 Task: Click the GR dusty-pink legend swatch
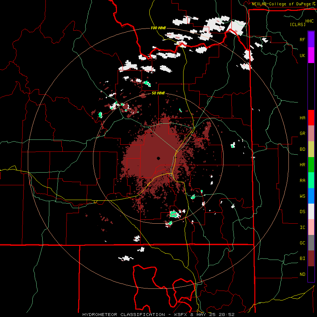coord(311,133)
